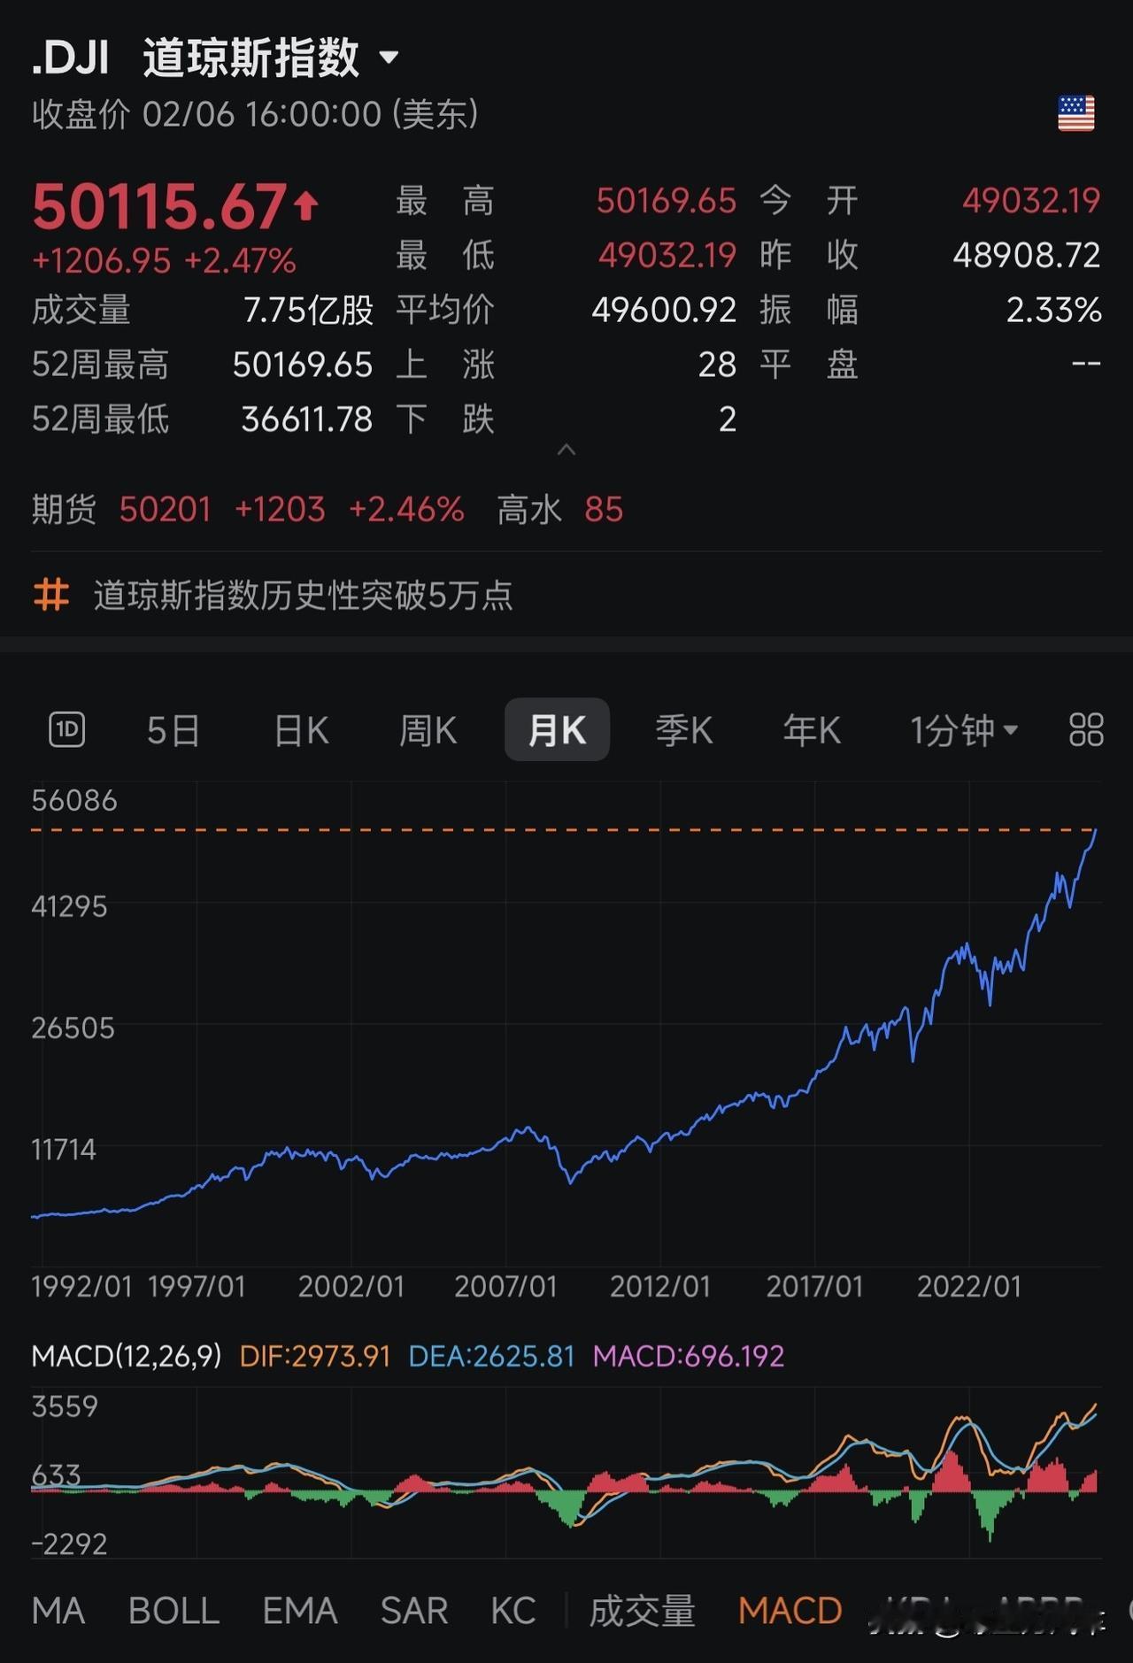Tap the orange hashtag topic icon
The image size is (1133, 1663).
pos(51,595)
